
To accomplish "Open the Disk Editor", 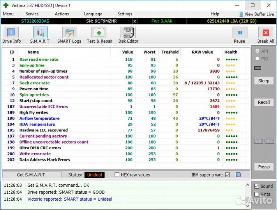I will (128, 35).
